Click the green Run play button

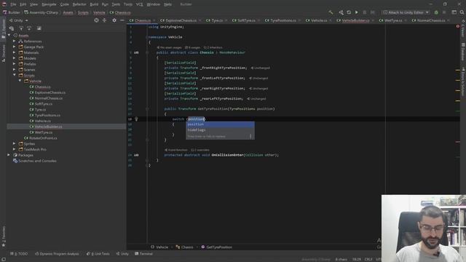(x=356, y=12)
